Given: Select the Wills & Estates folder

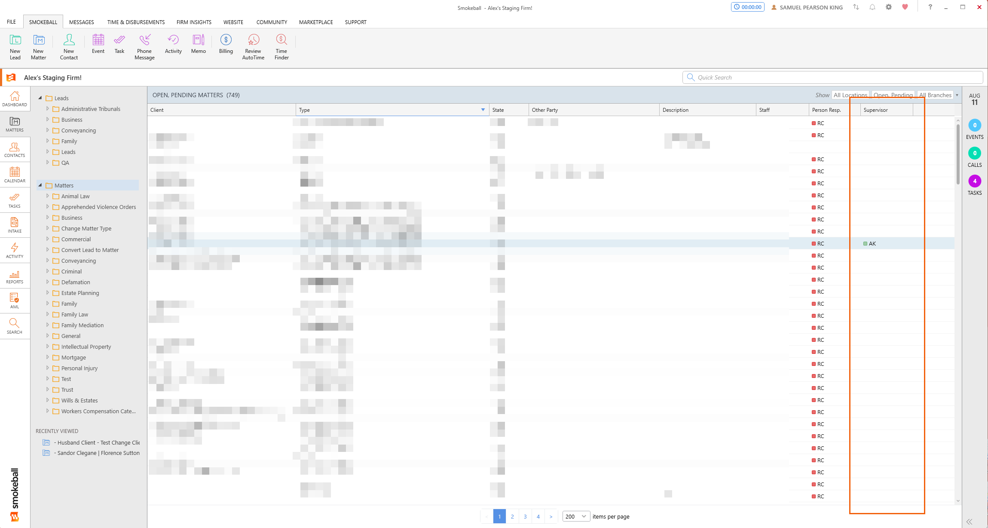Looking at the screenshot, I should [x=80, y=400].
